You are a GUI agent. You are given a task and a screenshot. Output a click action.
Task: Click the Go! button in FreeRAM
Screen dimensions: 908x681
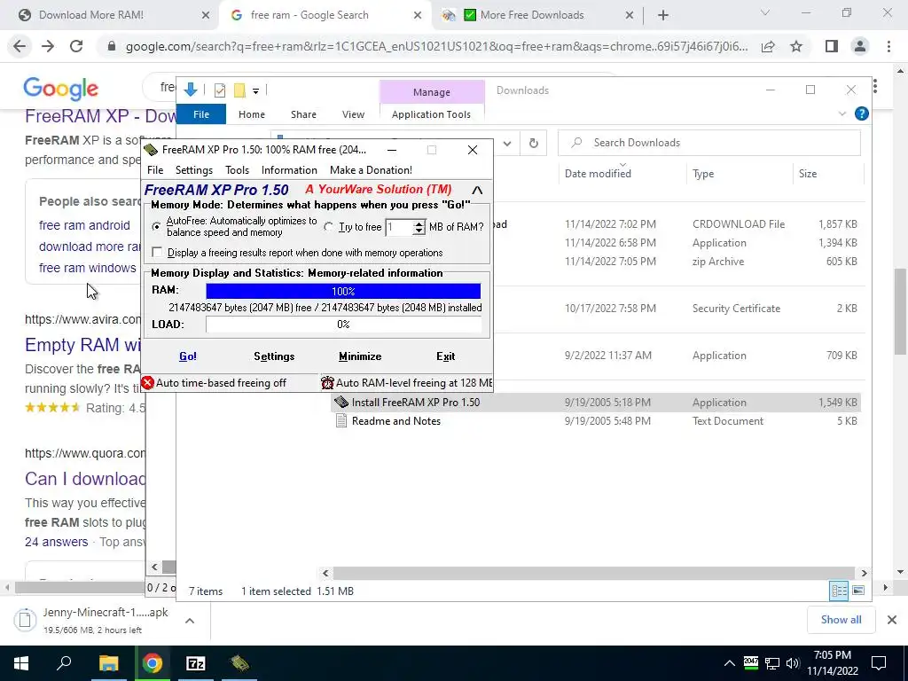(x=188, y=356)
